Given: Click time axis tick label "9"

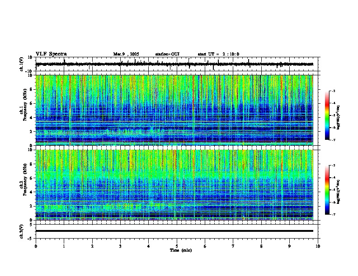Looking at the screenshot, I should (x=289, y=246).
